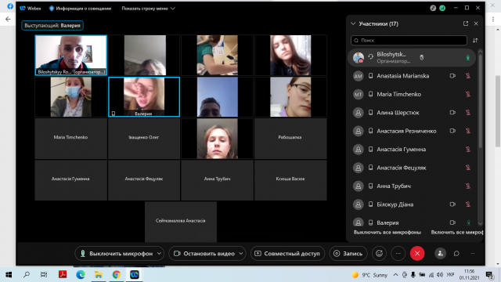Select the Іващенко Олег tile
The height and width of the screenshot is (282, 501).
(144, 139)
